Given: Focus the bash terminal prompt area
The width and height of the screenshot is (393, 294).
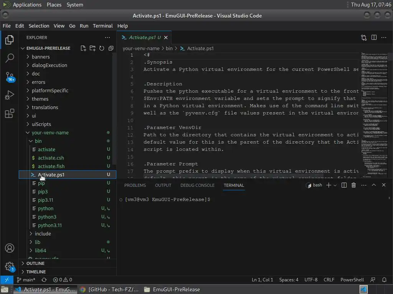Looking at the screenshot, I should (253, 235).
